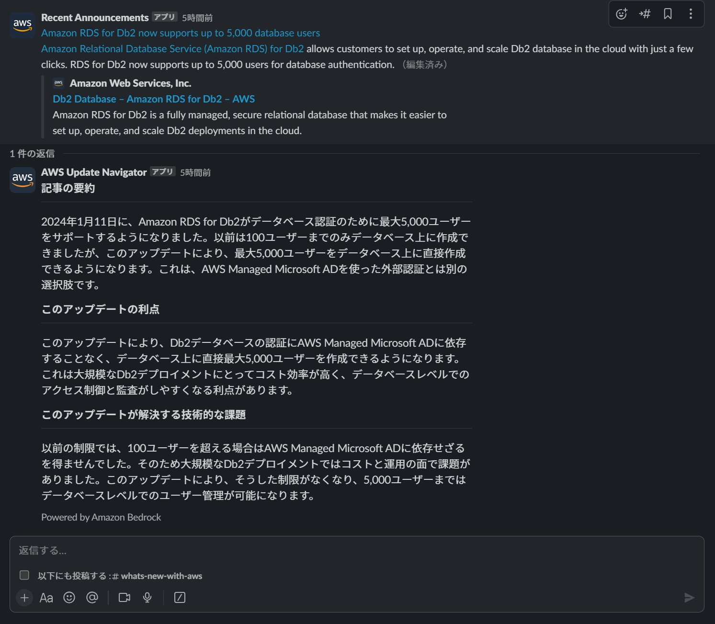Open the attachments plus menu in composer
This screenshot has width=715, height=624.
coord(24,597)
